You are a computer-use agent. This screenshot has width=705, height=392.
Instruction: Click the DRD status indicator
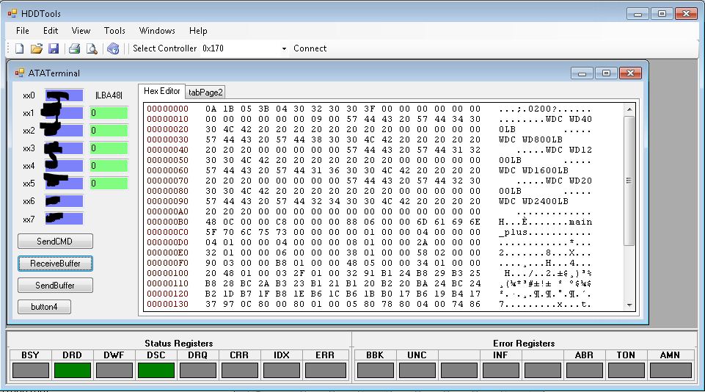[x=73, y=371]
